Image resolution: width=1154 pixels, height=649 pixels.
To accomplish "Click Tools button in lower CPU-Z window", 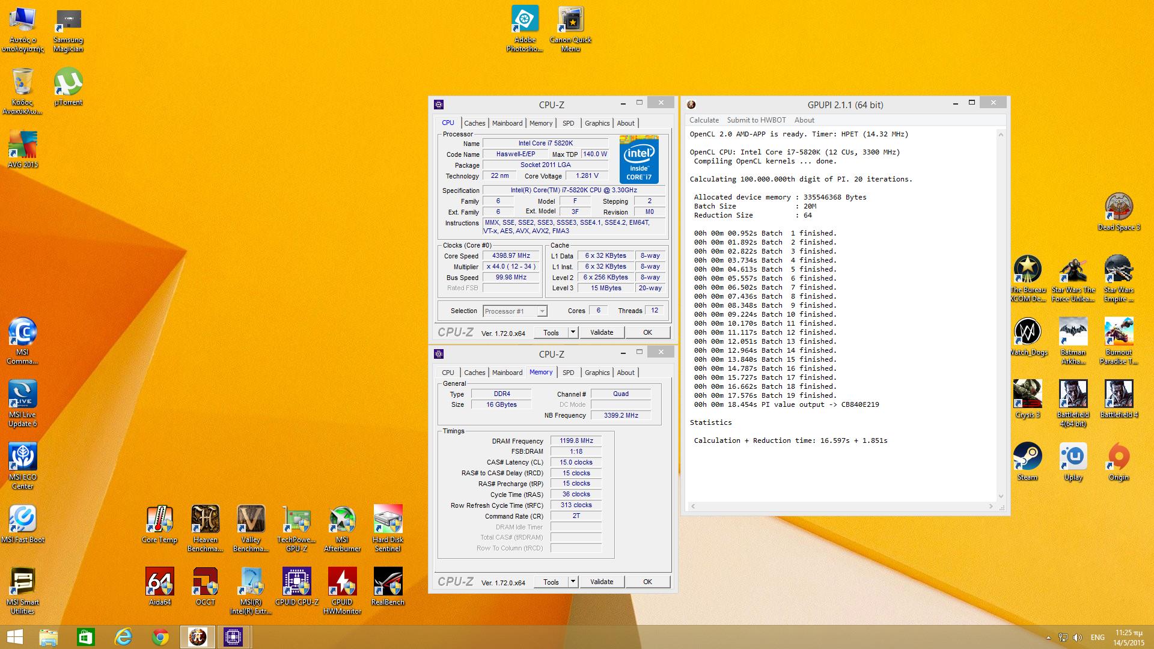I will tap(551, 582).
